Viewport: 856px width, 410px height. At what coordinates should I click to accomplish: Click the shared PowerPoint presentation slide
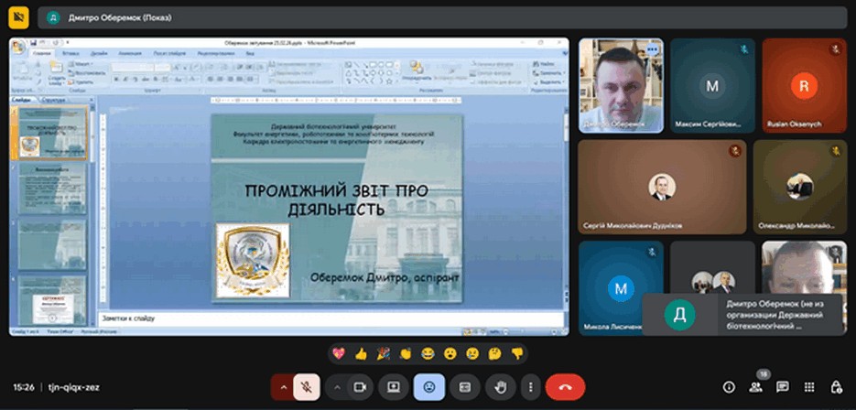(336, 209)
